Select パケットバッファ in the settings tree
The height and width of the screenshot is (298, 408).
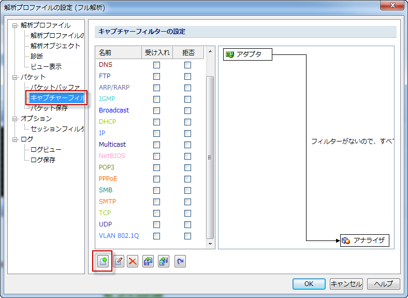coord(55,88)
